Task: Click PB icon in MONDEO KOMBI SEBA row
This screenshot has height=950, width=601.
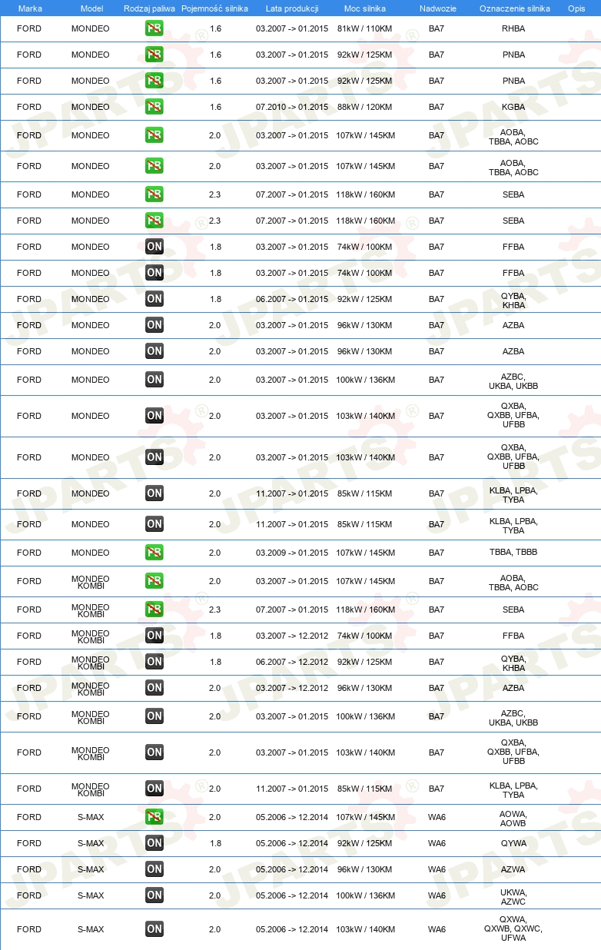Action: pyautogui.click(x=154, y=610)
